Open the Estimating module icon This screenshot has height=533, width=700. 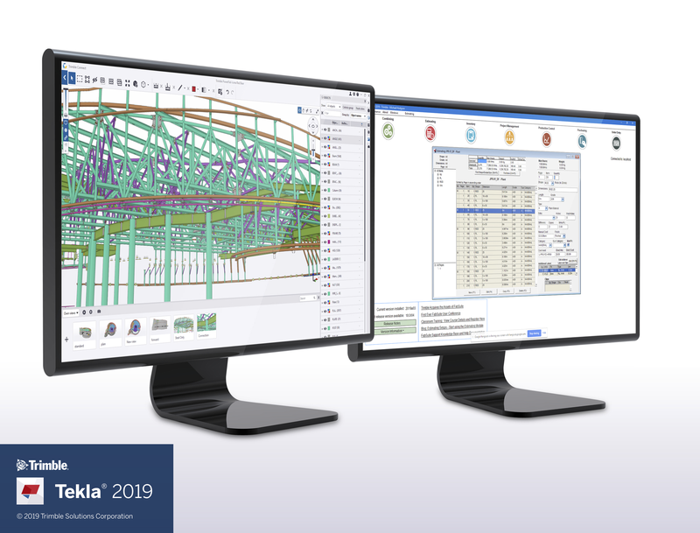tap(430, 134)
